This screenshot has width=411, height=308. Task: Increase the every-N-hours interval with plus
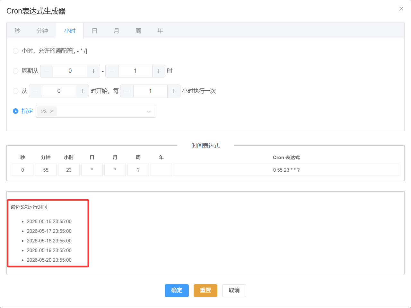174,91
